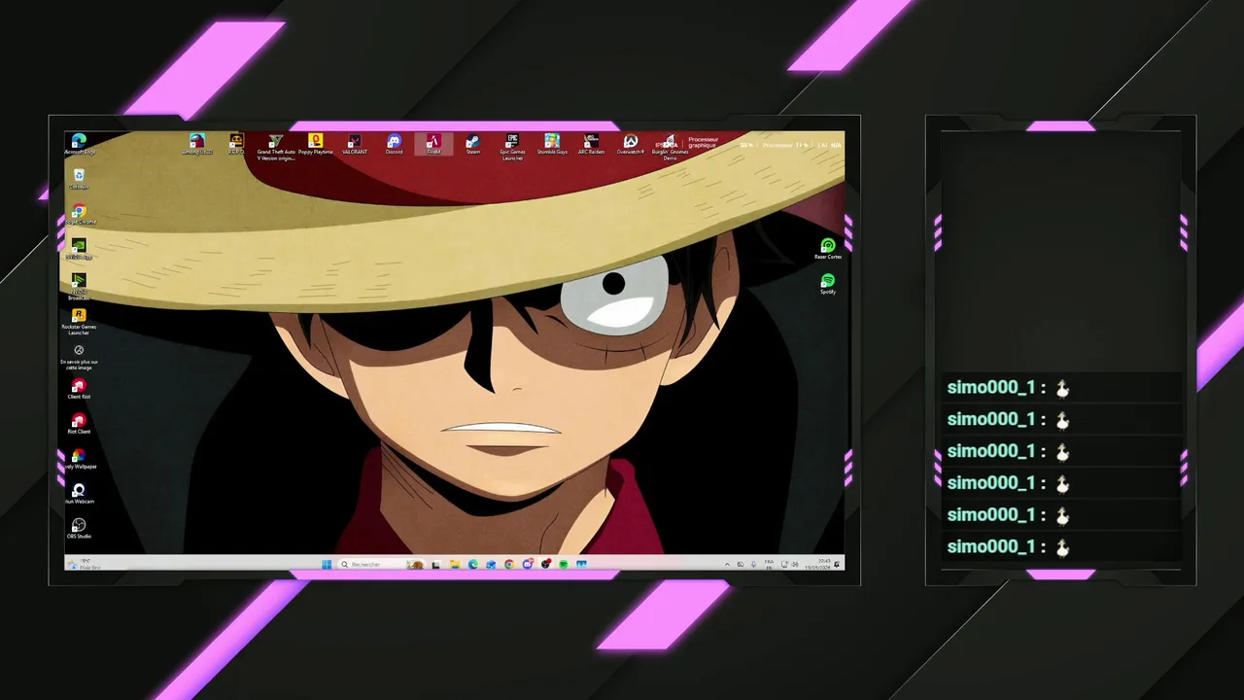Viewport: 1244px width, 700px height.
Task: Open the Riot Client desktop shortcut
Action: 80,424
